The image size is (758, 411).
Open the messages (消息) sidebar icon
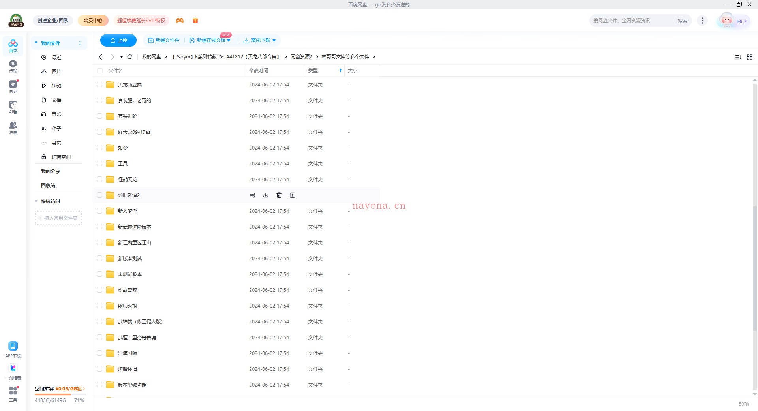13,128
